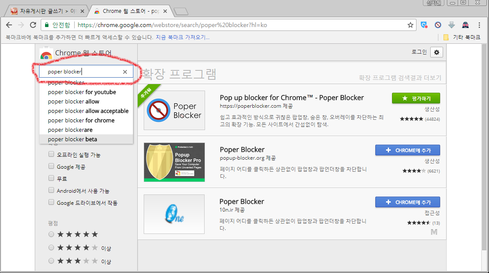Choose suggestion poper blocker for youtube

86,92
